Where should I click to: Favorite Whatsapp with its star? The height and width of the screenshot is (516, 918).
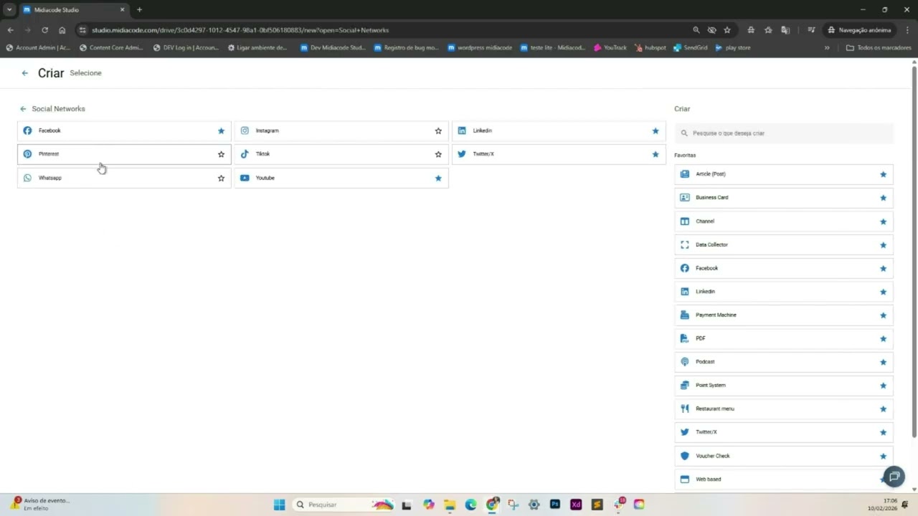pos(221,178)
